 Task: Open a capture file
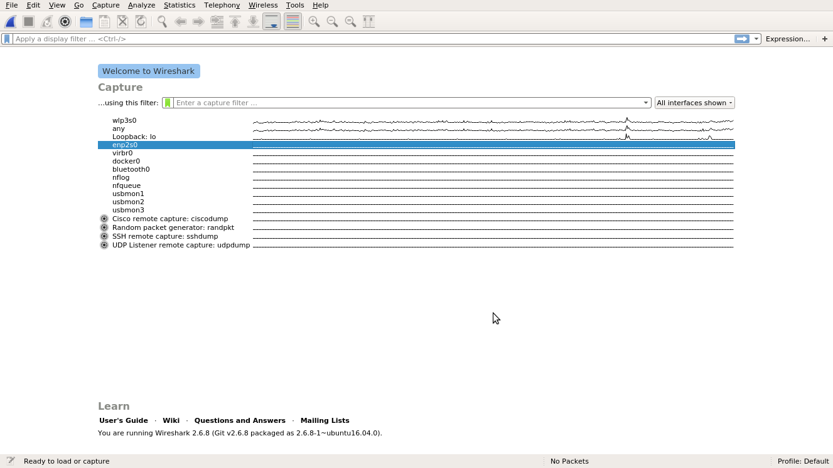click(x=86, y=22)
